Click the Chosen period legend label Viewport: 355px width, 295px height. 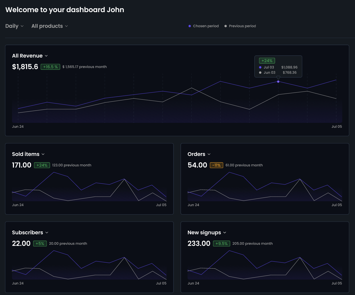(x=206, y=26)
